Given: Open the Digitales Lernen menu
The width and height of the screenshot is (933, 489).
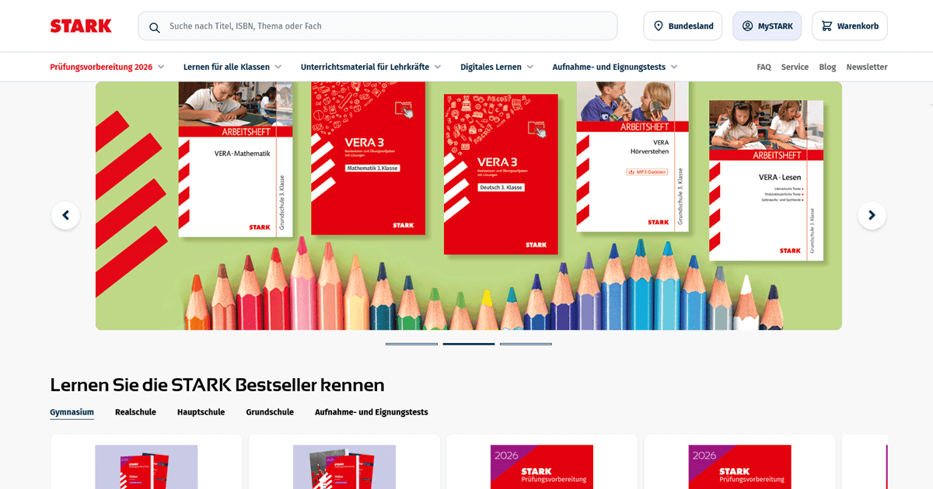Looking at the screenshot, I should click(497, 67).
